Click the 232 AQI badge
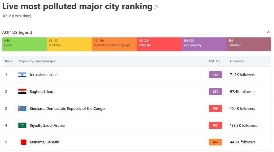Screen dimensions: 274x152 215,75
